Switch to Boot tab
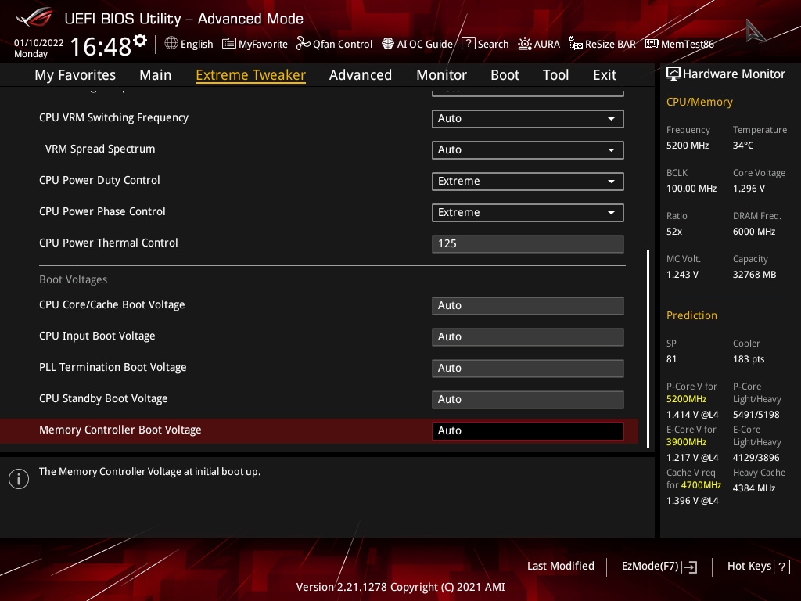This screenshot has height=601, width=801. 505,75
